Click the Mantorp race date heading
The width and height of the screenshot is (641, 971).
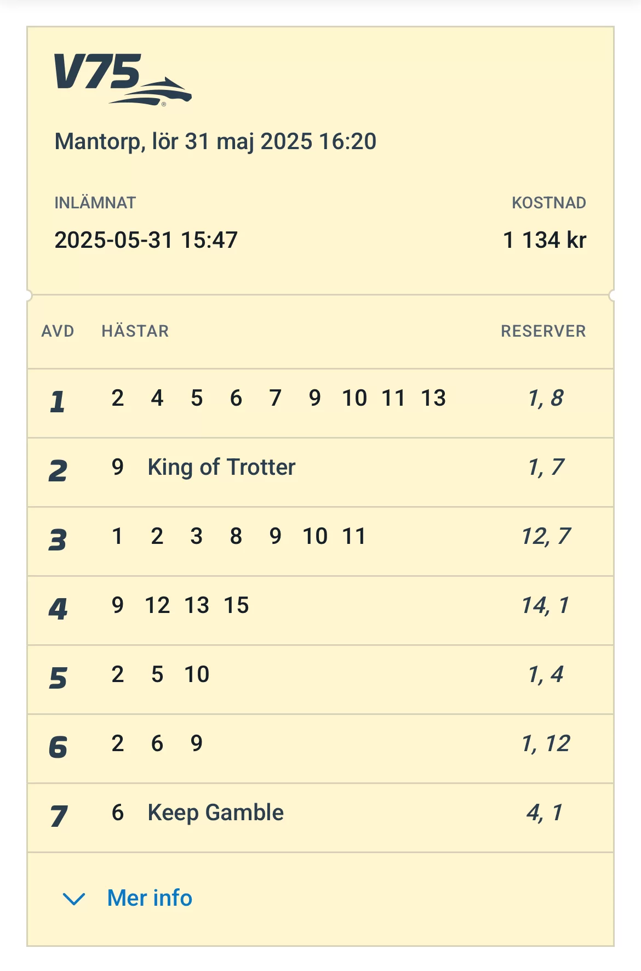click(x=215, y=141)
